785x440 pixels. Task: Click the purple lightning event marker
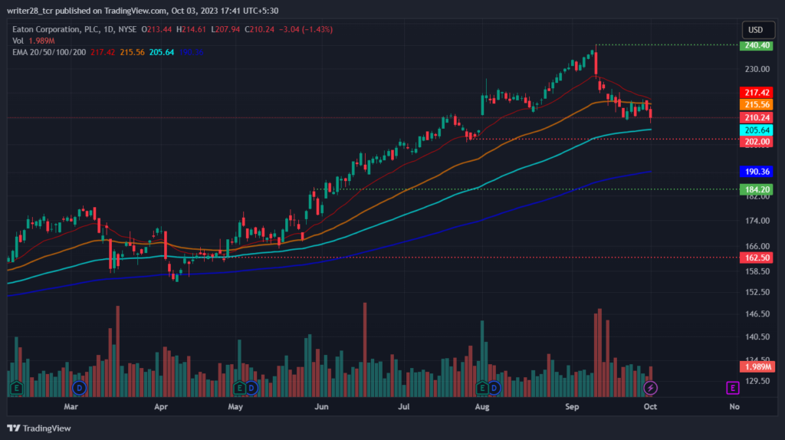click(650, 388)
